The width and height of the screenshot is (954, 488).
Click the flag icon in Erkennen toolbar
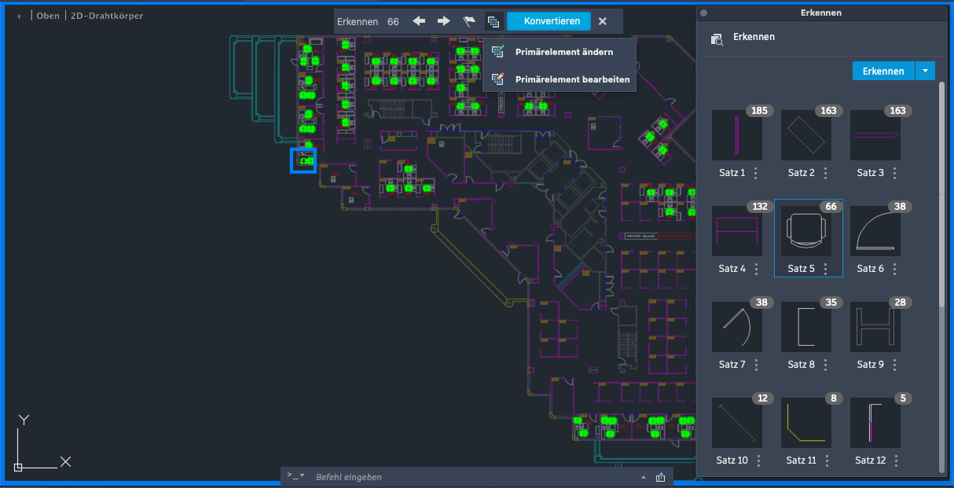[469, 21]
